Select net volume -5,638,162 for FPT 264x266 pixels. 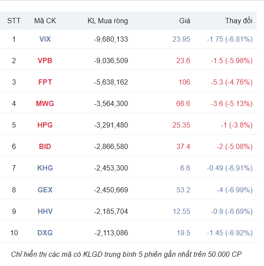[111, 82]
